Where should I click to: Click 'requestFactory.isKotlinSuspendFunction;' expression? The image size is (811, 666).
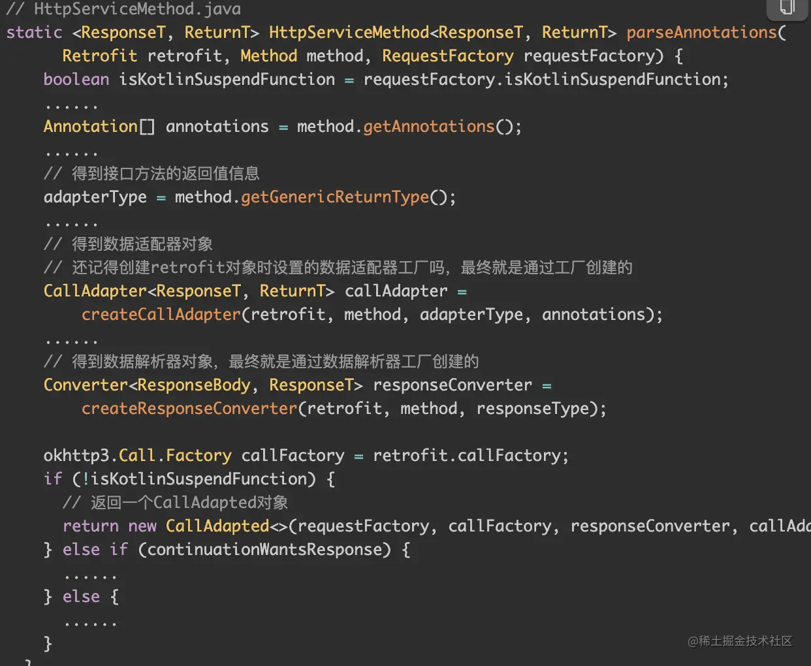546,80
